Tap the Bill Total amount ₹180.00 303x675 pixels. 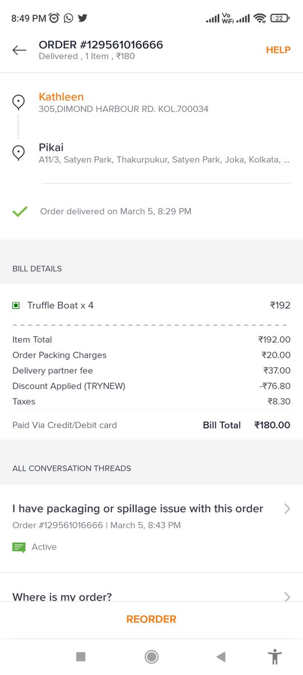click(272, 425)
